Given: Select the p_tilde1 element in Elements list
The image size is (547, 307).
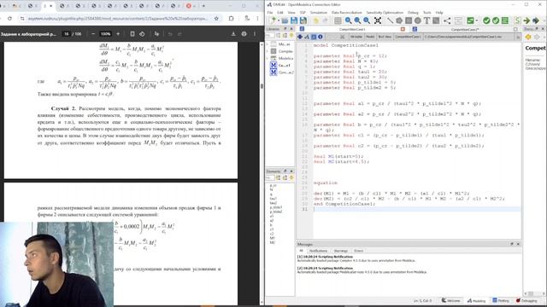Looking at the screenshot, I should tap(275, 207).
